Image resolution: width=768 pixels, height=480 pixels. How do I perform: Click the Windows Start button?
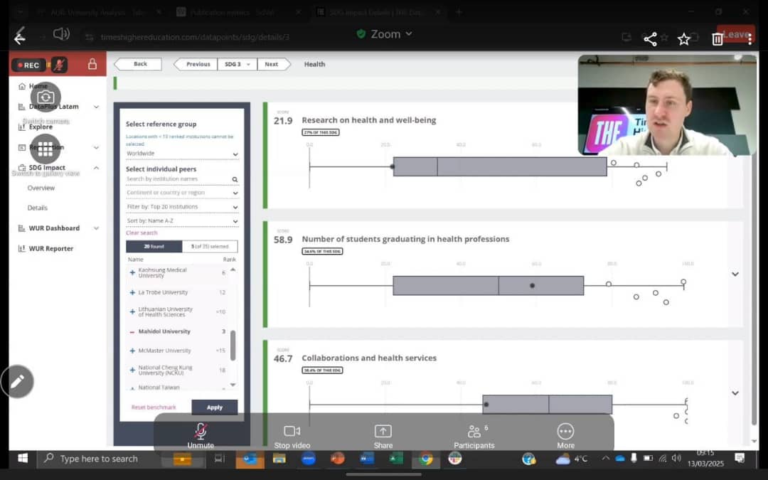[23, 459]
